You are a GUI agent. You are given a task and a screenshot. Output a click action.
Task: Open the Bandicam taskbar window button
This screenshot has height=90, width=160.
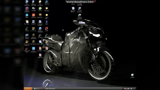click(49, 89)
